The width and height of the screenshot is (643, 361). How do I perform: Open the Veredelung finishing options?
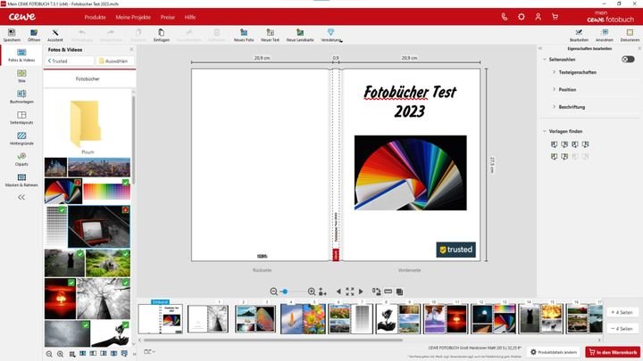pyautogui.click(x=330, y=32)
